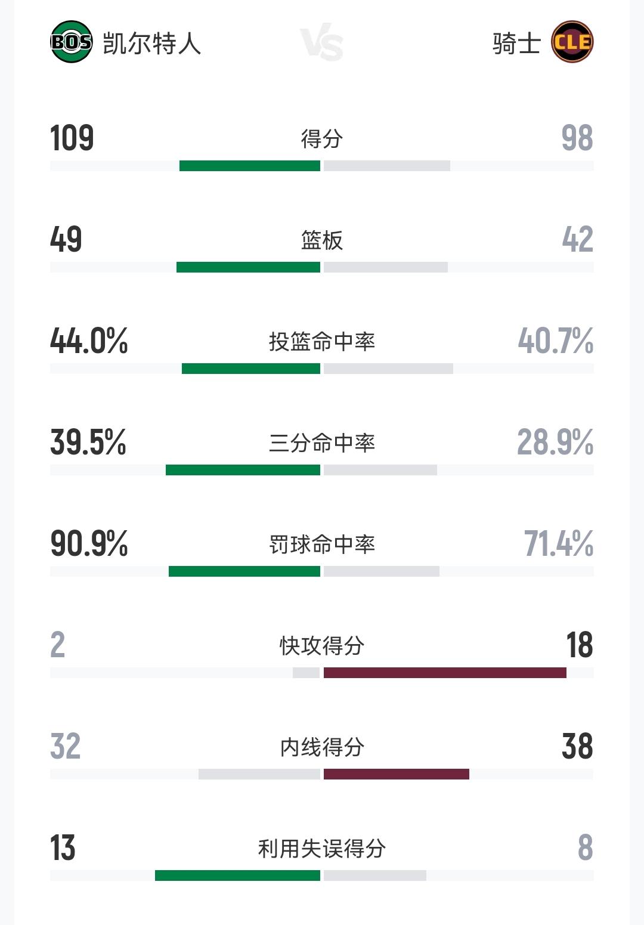The image size is (644, 925).
Task: Click the VS icon between teams
Action: [x=322, y=44]
